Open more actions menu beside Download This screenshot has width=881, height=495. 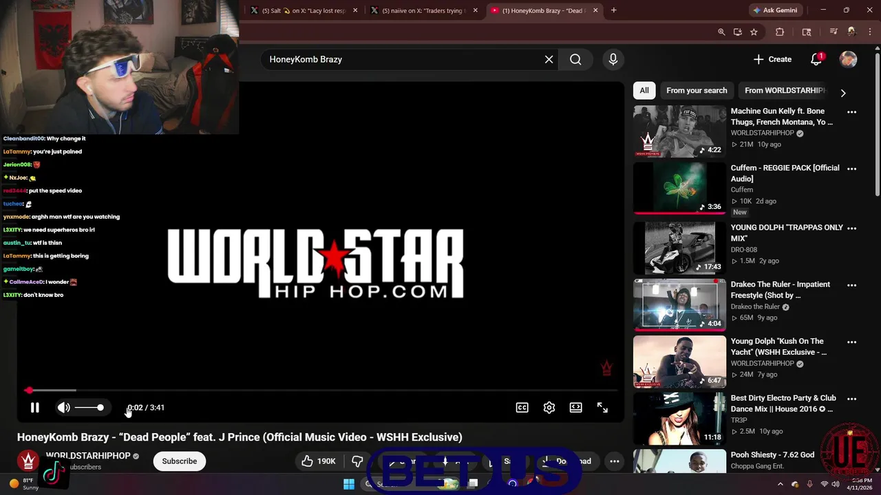tap(615, 461)
